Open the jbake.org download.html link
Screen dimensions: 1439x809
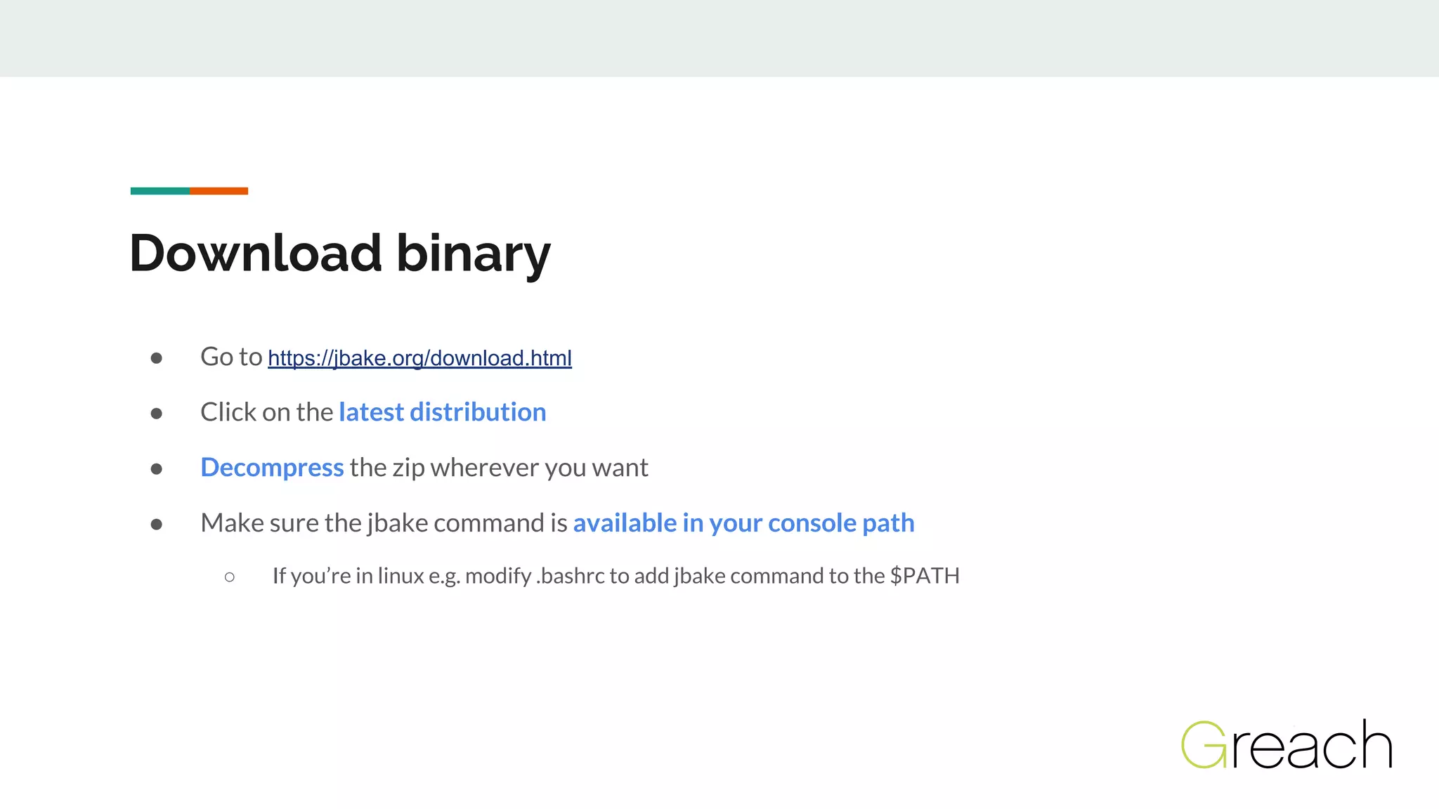point(419,358)
